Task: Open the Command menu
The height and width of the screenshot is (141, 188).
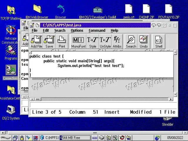Action: pos(97,31)
